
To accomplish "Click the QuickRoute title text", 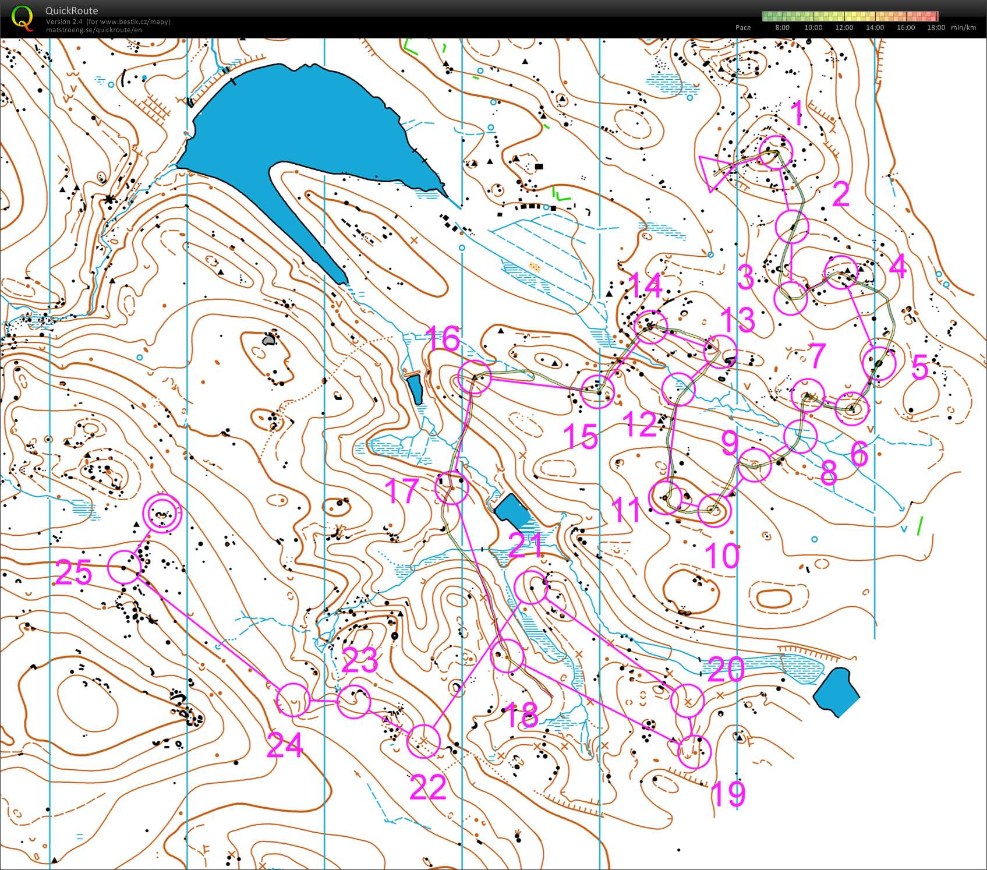I will pyautogui.click(x=72, y=10).
